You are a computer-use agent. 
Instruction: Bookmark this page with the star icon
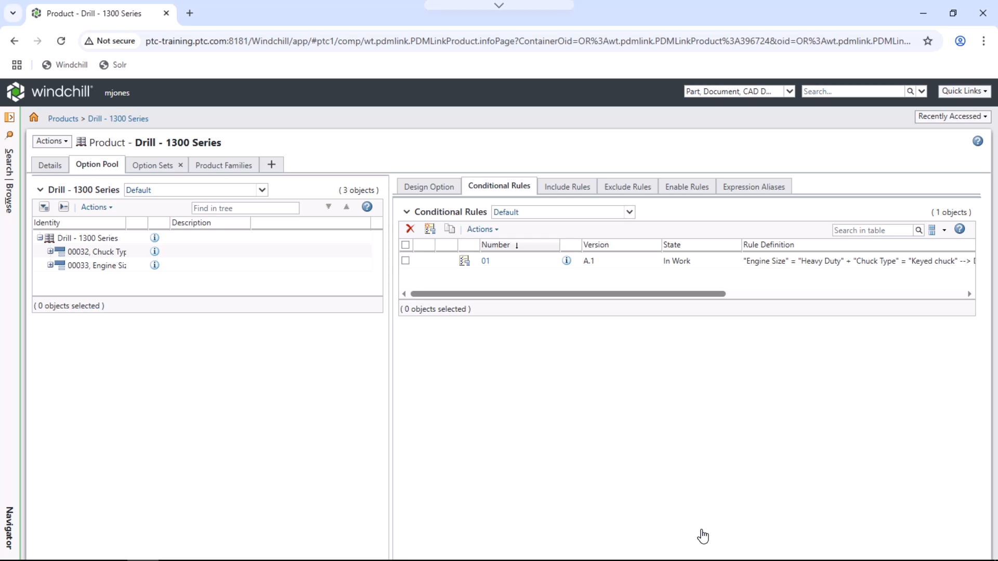[x=928, y=41]
